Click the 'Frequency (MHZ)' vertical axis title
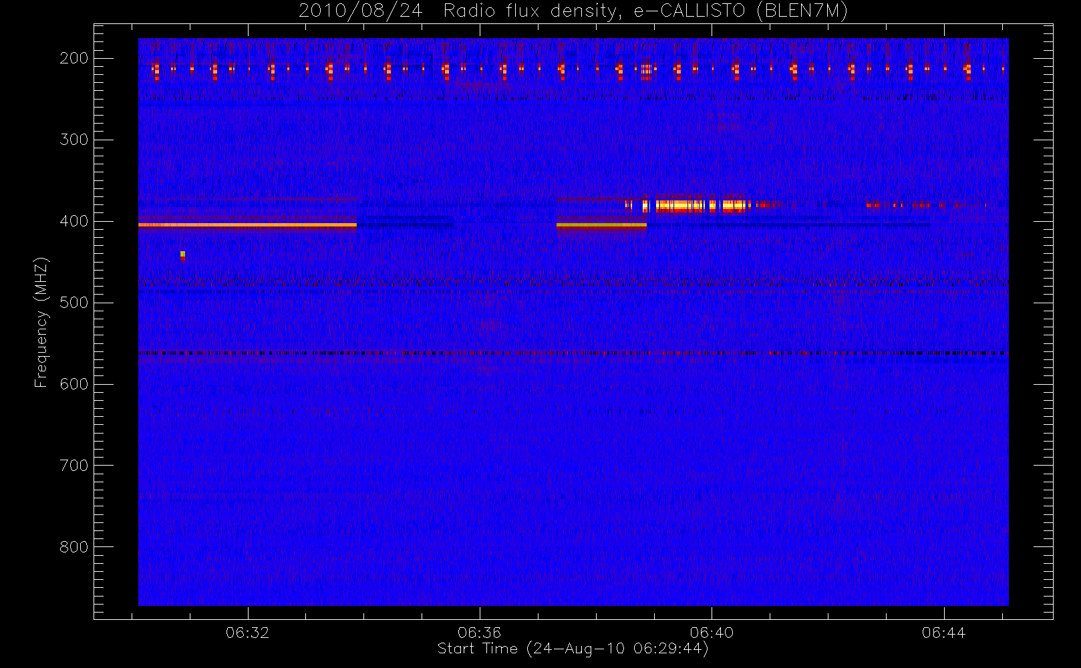Image resolution: width=1081 pixels, height=668 pixels. (41, 322)
